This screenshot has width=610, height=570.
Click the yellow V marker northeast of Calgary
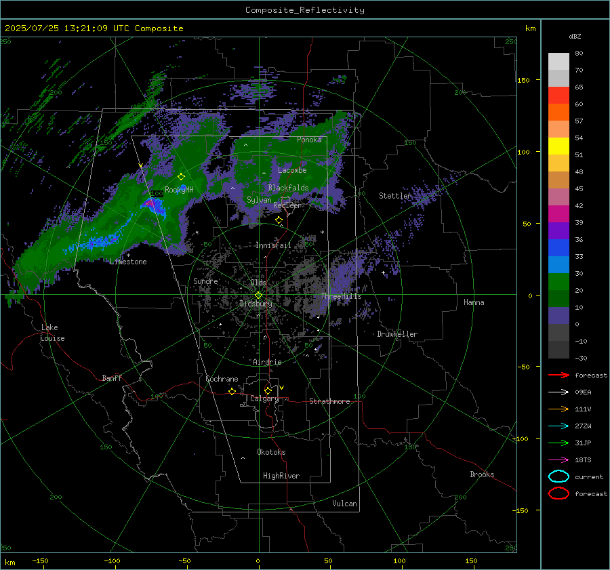[x=282, y=388]
